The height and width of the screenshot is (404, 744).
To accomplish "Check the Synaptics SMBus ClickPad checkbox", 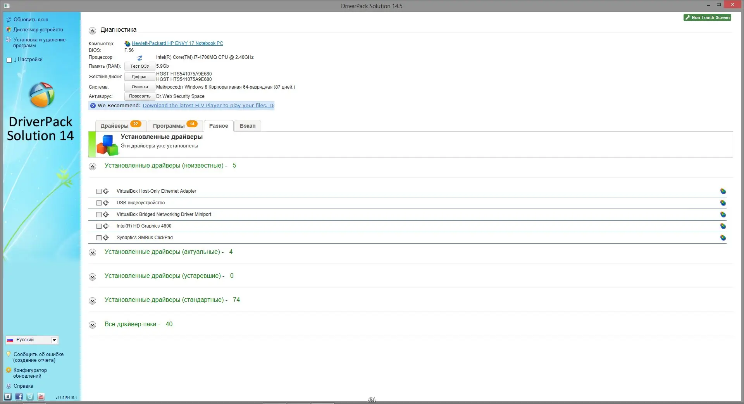I will click(x=99, y=238).
